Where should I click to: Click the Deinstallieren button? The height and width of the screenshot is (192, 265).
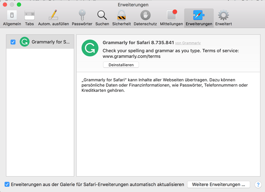click(121, 65)
